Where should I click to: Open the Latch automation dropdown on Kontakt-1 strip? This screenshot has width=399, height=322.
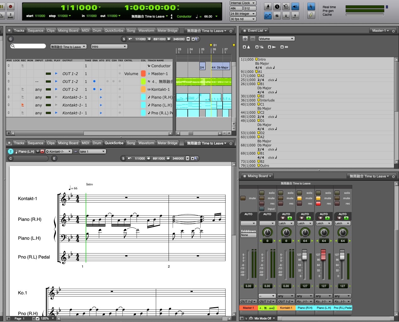pos(286,223)
